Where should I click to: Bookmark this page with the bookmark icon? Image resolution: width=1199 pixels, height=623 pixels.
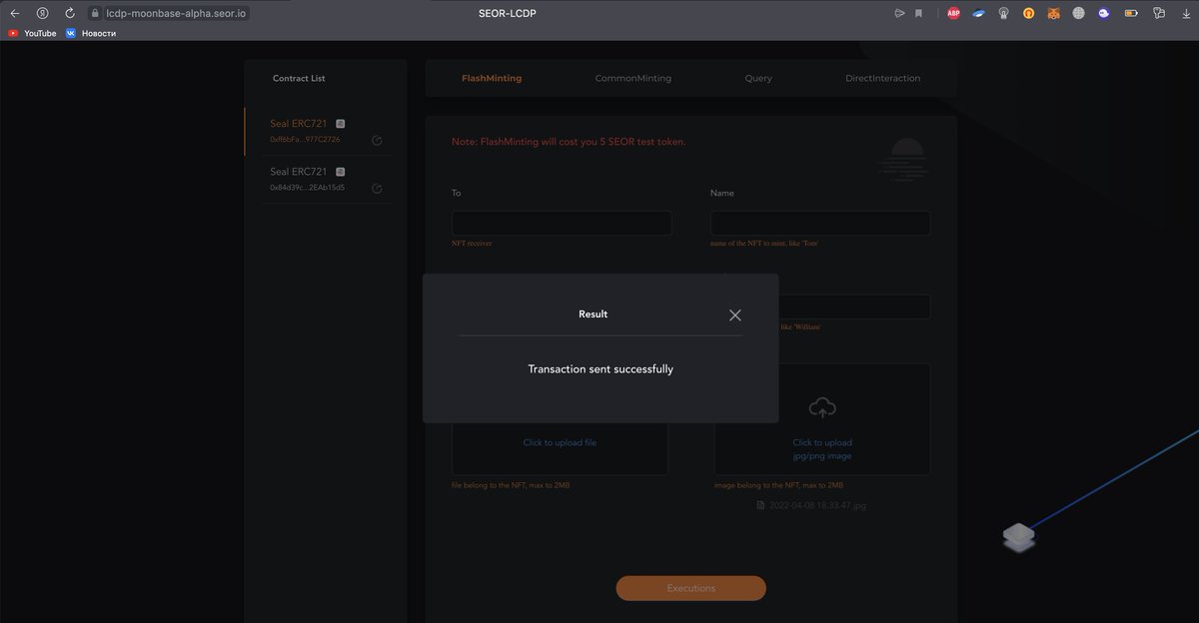[918, 14]
